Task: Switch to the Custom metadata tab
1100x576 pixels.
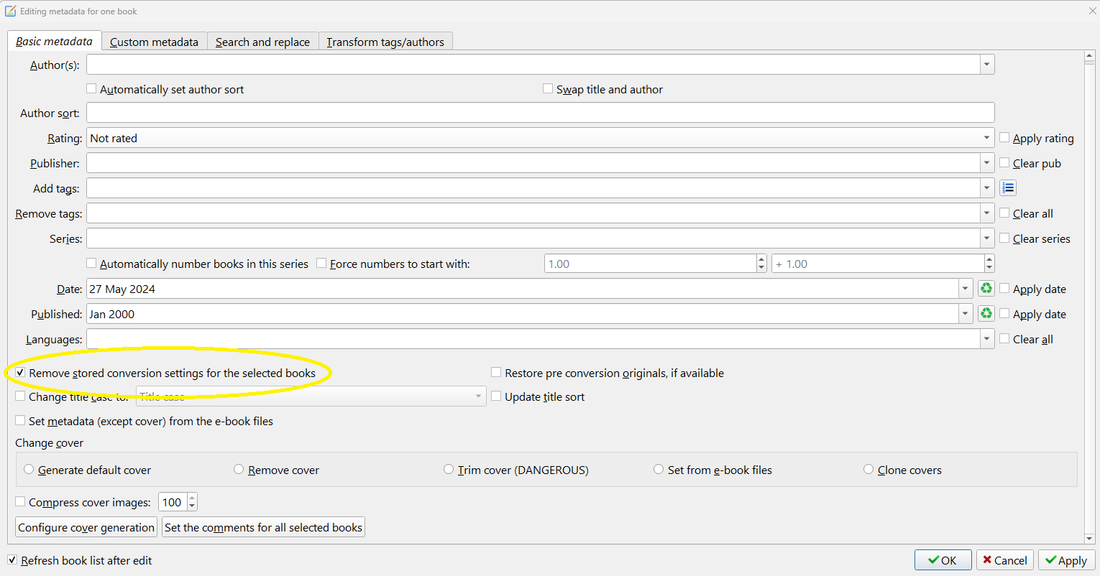Action: 154,42
